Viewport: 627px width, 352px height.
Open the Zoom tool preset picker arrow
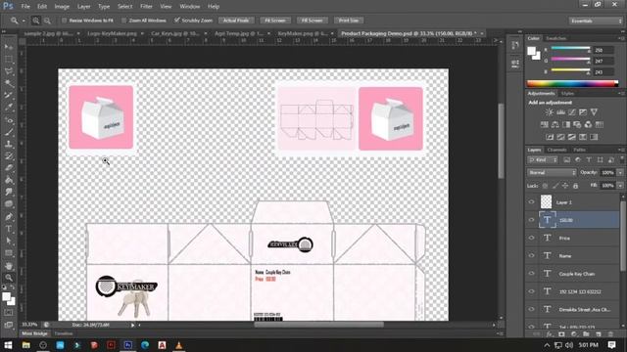[24, 21]
